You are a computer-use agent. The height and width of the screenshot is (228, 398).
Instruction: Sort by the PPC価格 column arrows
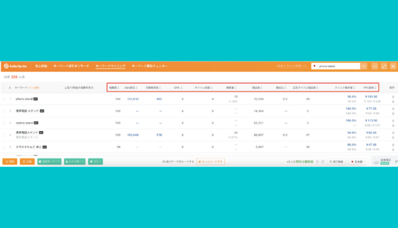[375, 88]
